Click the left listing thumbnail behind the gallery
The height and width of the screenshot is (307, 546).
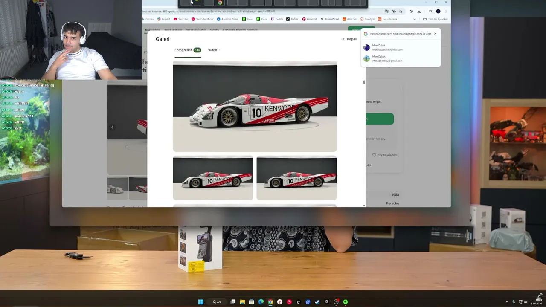tap(117, 188)
